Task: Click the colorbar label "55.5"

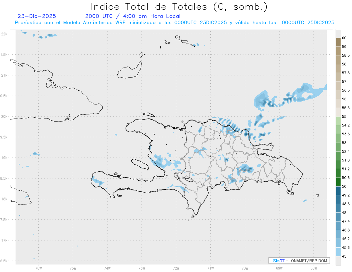Action: (346, 108)
